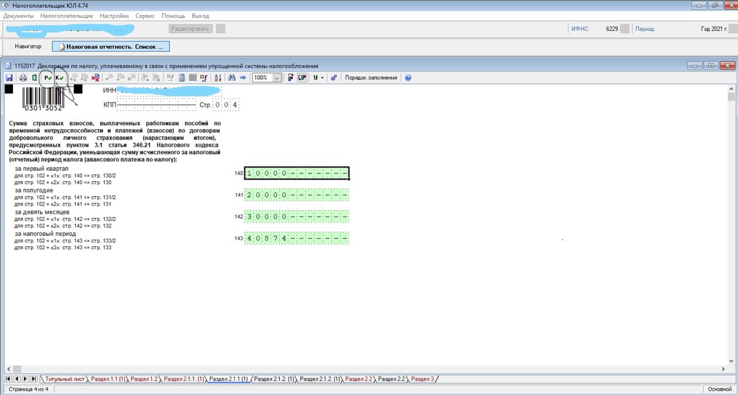Expand the У toolbar dropdown arrow
The width and height of the screenshot is (738, 395).
pos(322,78)
